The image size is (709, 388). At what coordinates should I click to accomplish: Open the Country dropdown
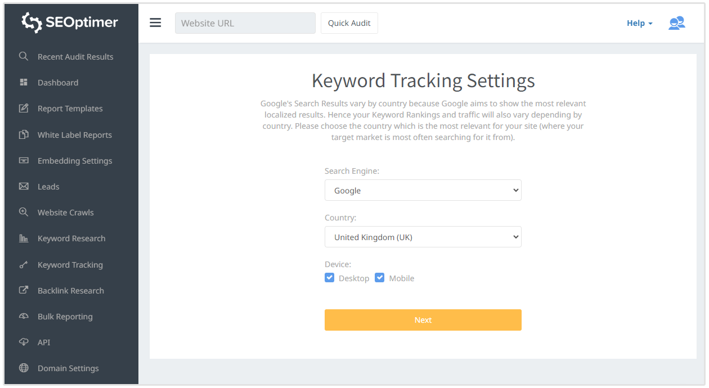[x=423, y=237]
